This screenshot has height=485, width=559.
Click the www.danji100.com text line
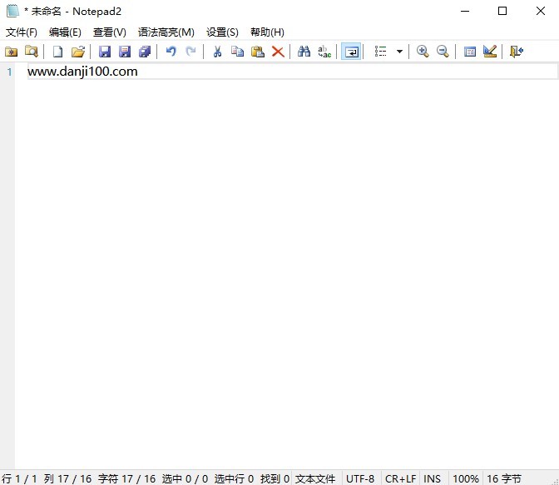[x=82, y=72]
